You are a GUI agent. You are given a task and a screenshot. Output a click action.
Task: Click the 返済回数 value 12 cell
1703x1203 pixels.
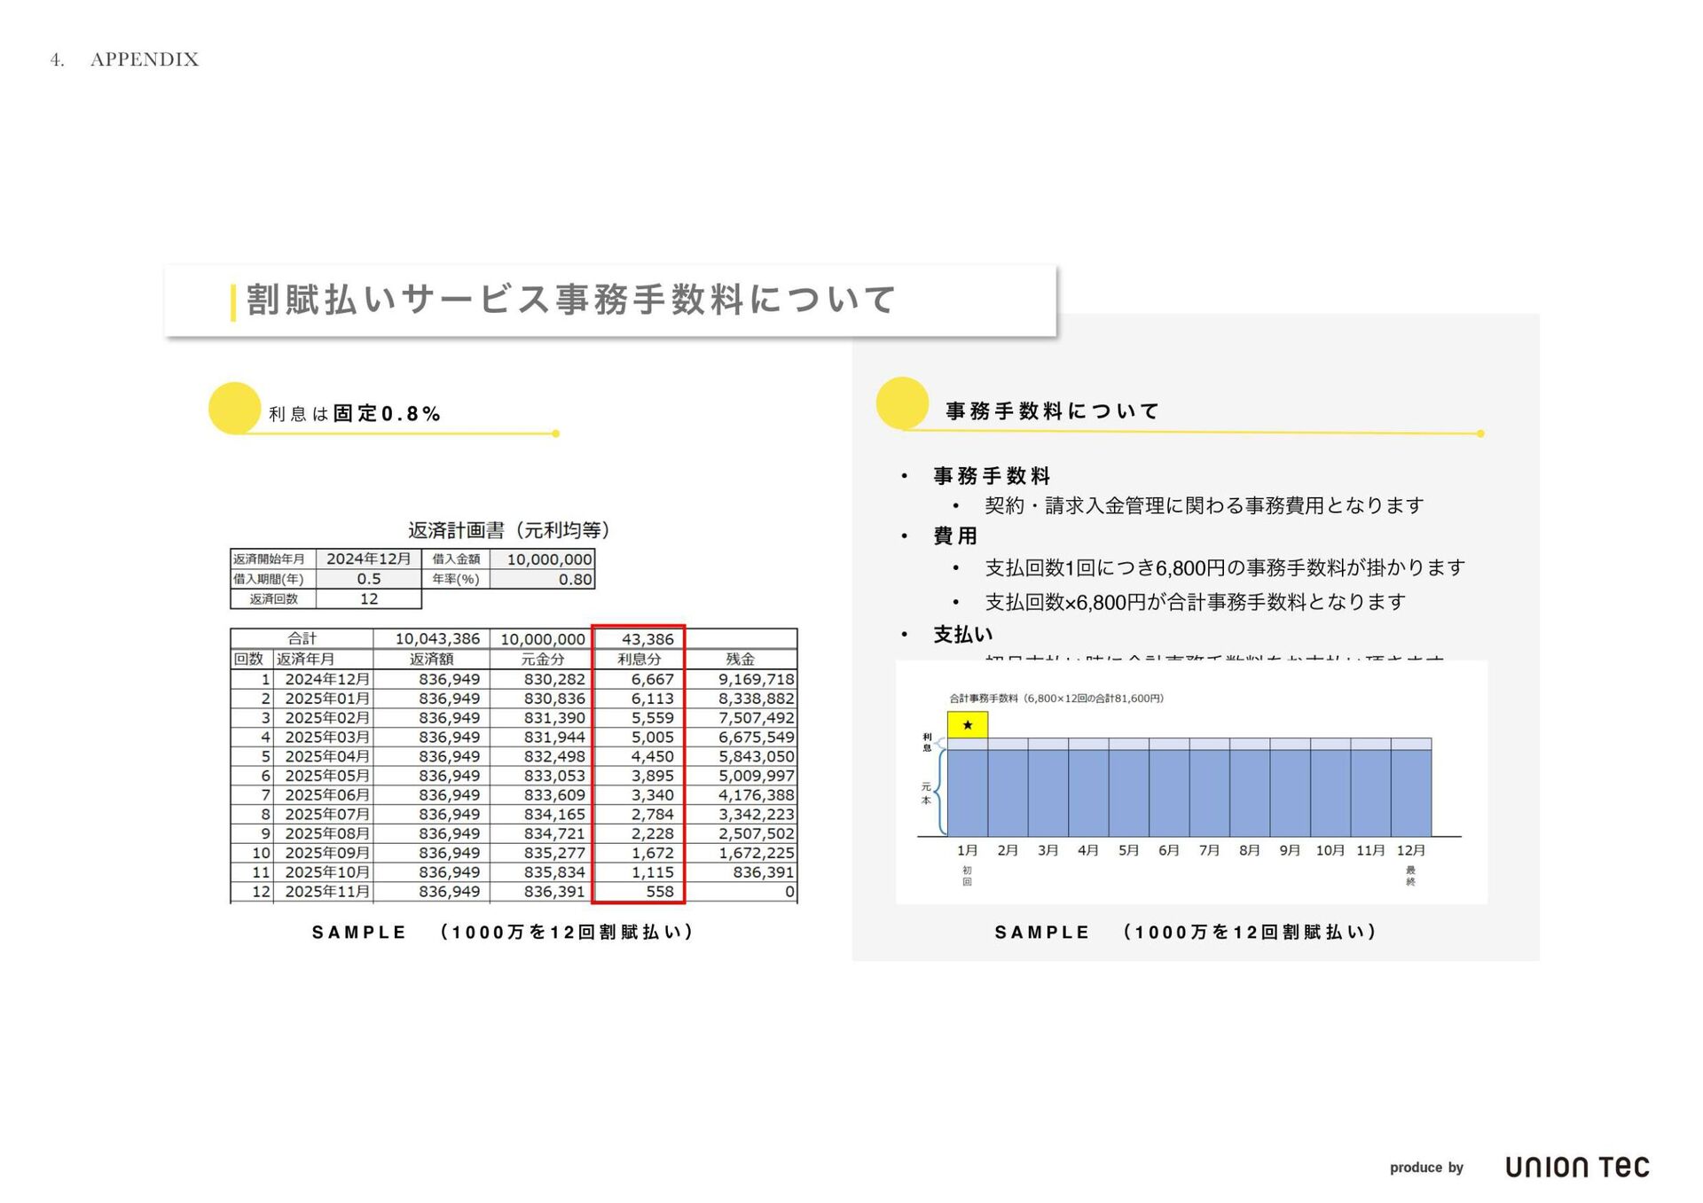(368, 599)
